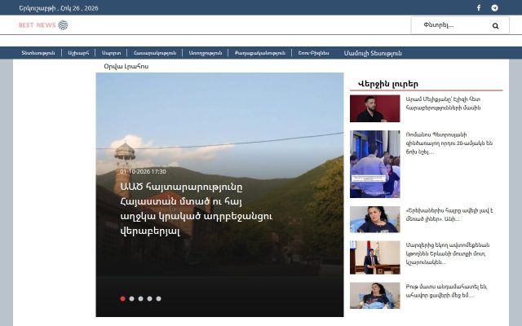The height and width of the screenshot is (326, 522).
Task: Select the first red slider dot
Action: (122, 299)
